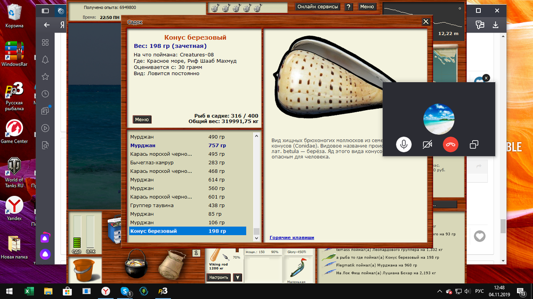The image size is (533, 299).
Task: Open notifications bell in browser sidebar
Action: point(46,59)
